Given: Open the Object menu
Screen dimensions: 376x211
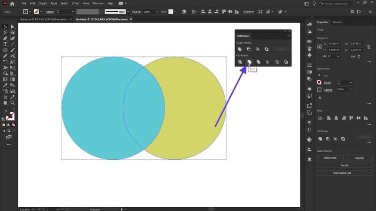Looking at the screenshot, I should click(x=43, y=3).
